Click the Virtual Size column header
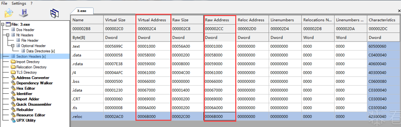 point(120,20)
